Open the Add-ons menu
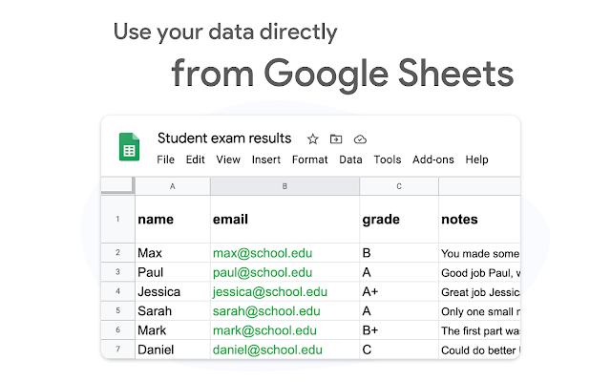The width and height of the screenshot is (611, 382). coord(433,159)
